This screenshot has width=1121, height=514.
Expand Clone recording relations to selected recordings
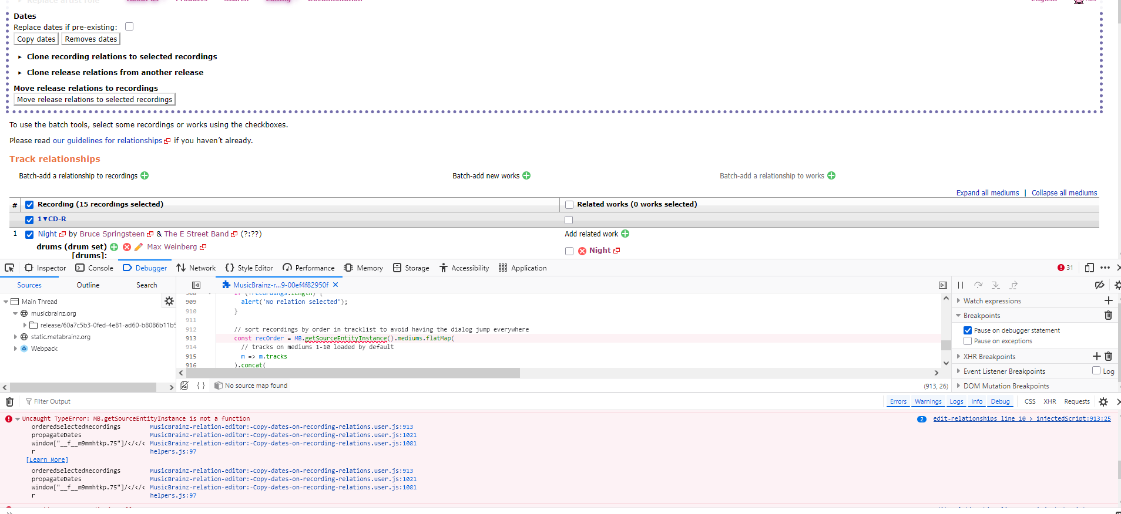pyautogui.click(x=122, y=56)
